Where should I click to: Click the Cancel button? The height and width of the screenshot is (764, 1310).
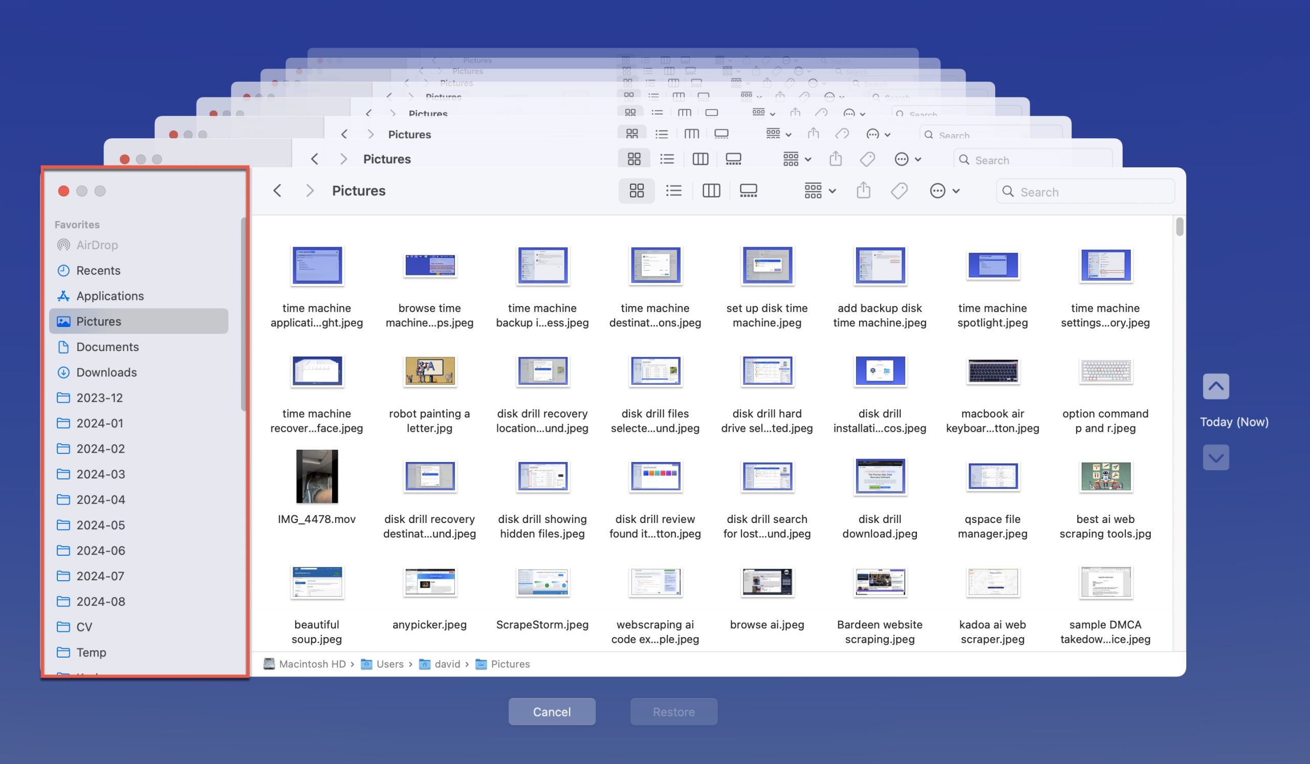click(552, 711)
